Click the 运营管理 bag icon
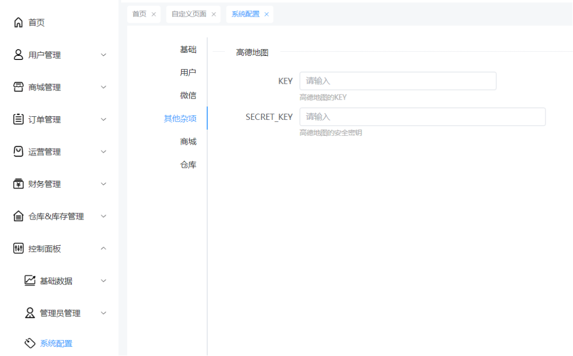 pos(18,151)
